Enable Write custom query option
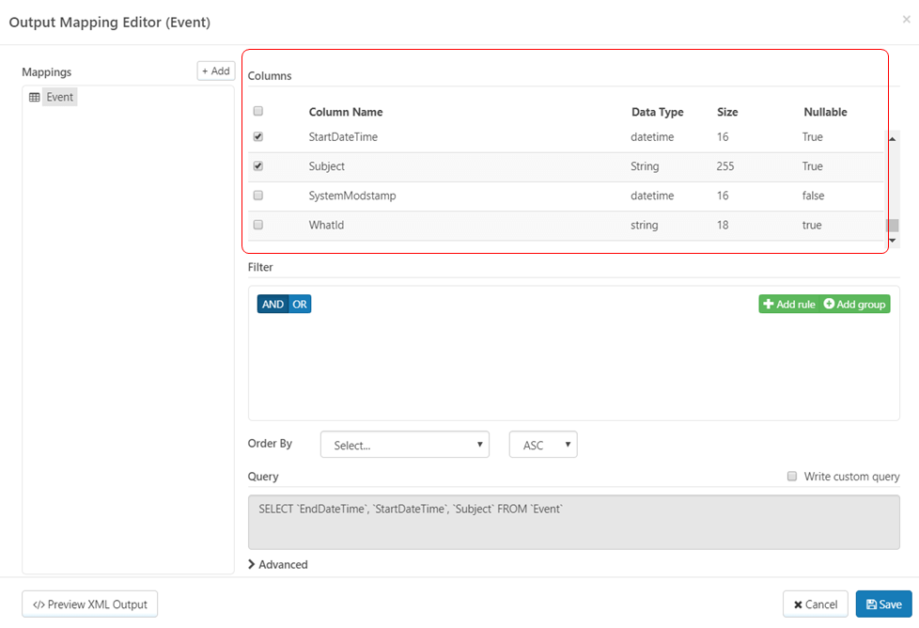The height and width of the screenshot is (628, 919). [x=792, y=476]
